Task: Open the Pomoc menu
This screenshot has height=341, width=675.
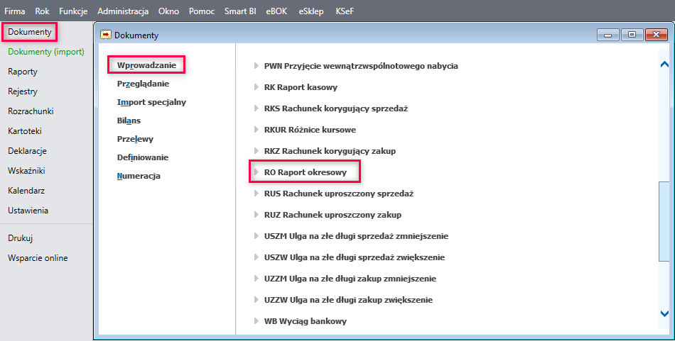Action: point(202,11)
